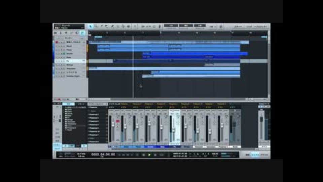Screen dimensions: 323x182
Task: Click the Add Tracks plus icon
Action: (66, 33)
